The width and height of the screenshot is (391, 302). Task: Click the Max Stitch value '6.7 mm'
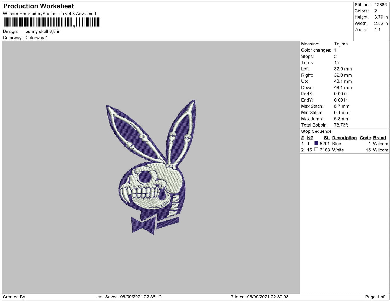coord(342,106)
